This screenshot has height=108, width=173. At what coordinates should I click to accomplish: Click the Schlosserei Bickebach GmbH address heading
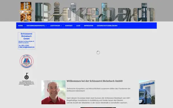pyautogui.click(x=27, y=36)
